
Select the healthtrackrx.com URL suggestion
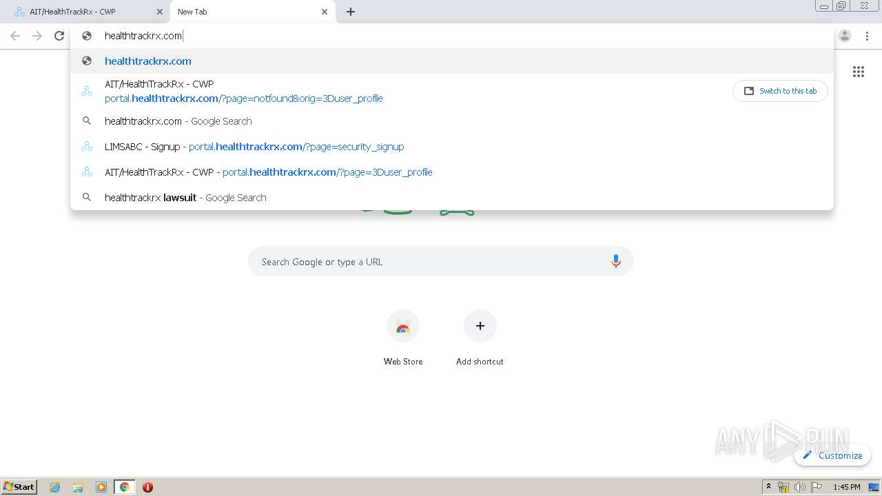452,61
